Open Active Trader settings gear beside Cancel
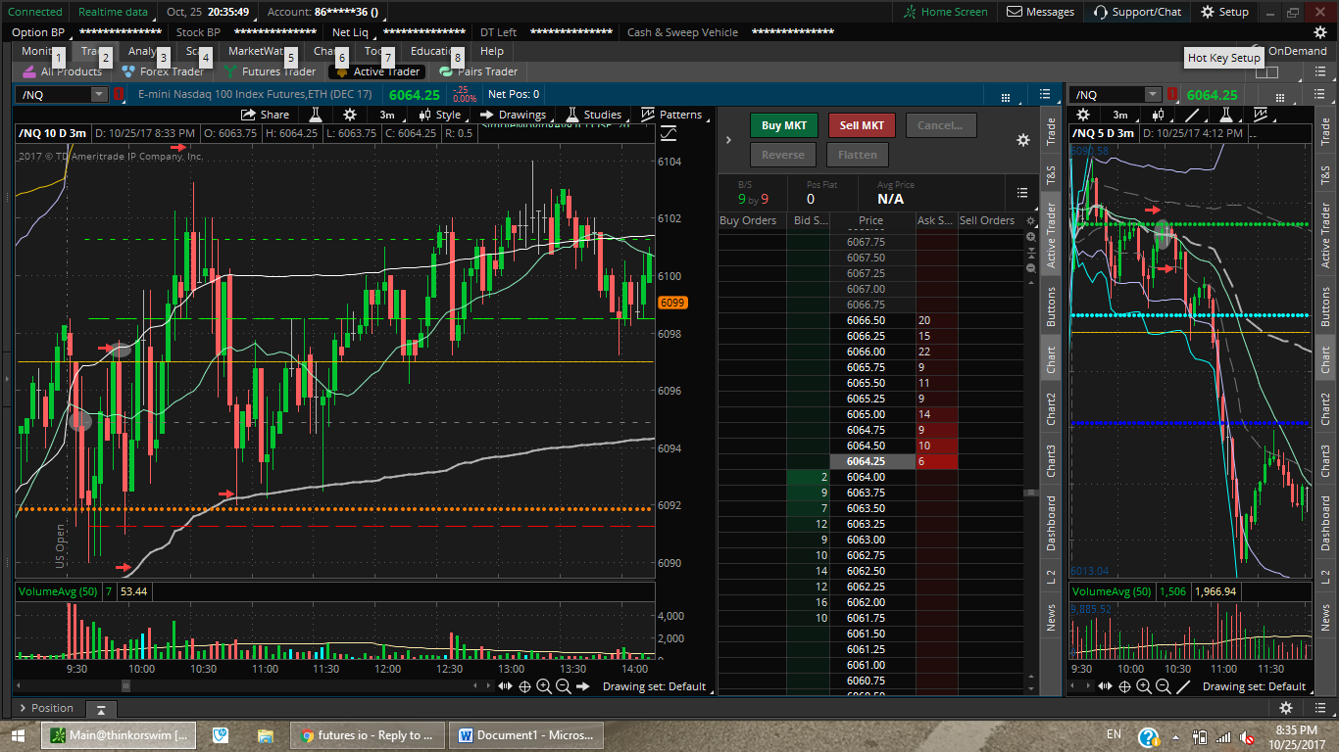1339x752 pixels. [1023, 140]
